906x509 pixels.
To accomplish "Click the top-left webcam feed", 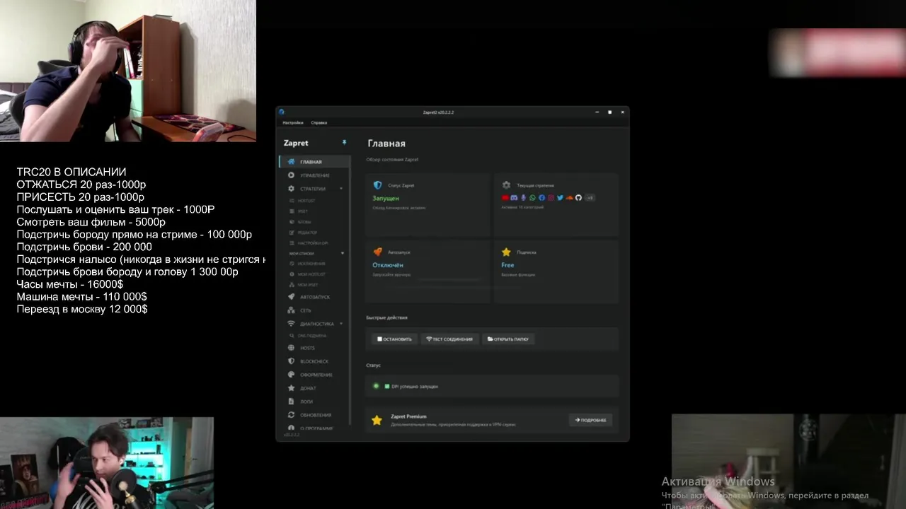I will [x=128, y=71].
